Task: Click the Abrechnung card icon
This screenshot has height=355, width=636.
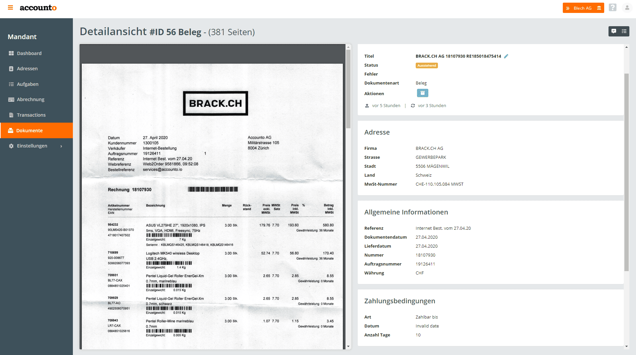Action: click(x=11, y=99)
